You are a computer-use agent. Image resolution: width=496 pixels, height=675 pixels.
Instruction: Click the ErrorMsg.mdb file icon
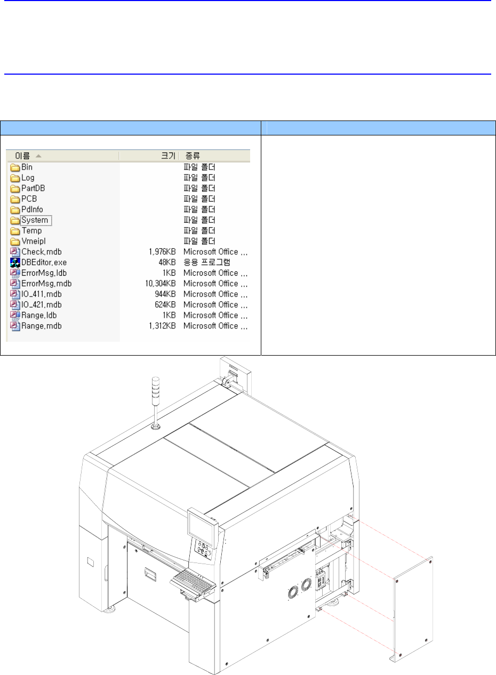pos(15,284)
